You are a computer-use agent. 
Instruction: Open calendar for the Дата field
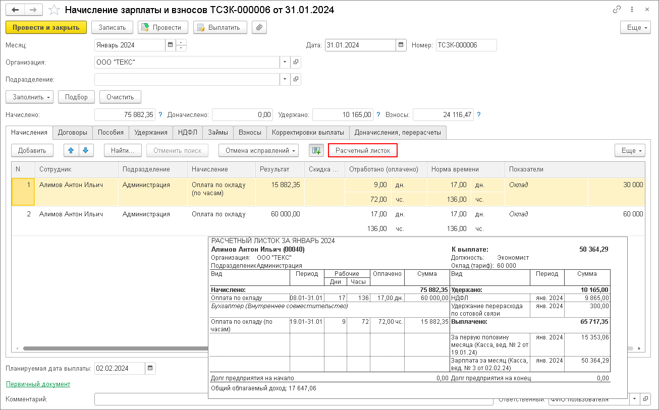click(x=401, y=45)
